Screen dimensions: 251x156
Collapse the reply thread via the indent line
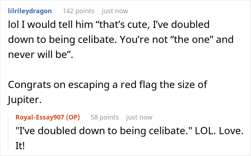(x=9, y=132)
